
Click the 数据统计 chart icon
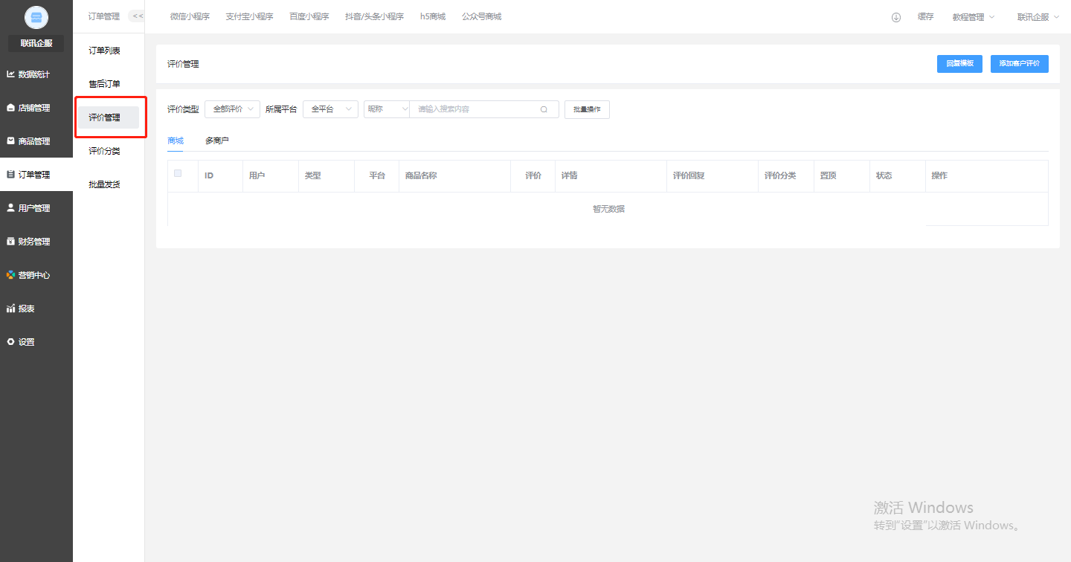(10, 74)
